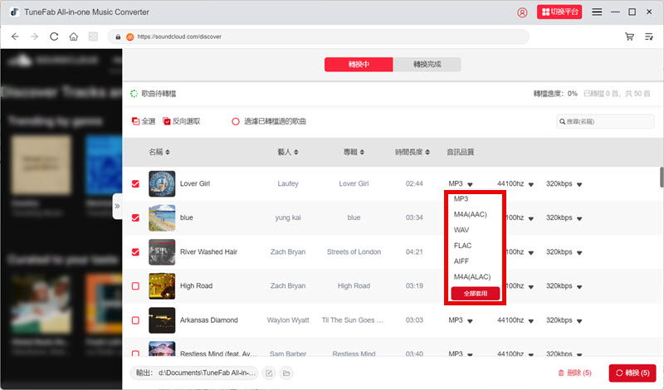The height and width of the screenshot is (390, 664).
Task: Sort by 時間長度 duration column
Action: click(x=413, y=152)
